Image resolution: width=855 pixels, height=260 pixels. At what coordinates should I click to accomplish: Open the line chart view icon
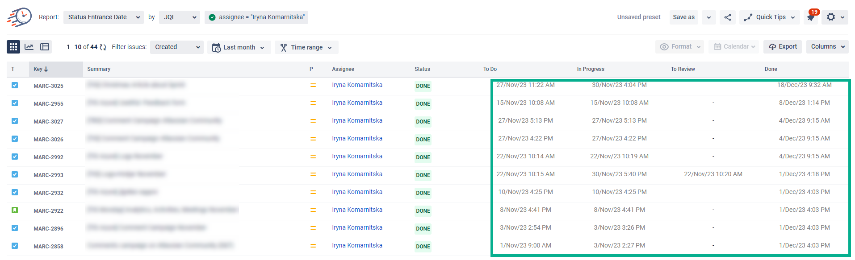pos(29,47)
